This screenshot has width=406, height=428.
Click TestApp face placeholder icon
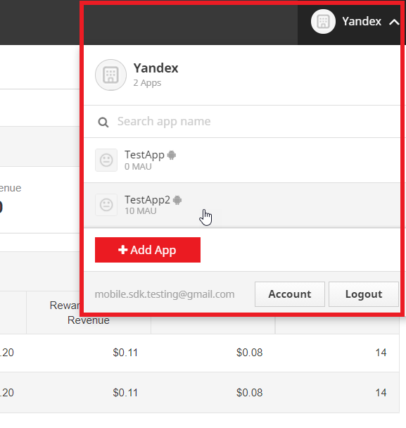(106, 160)
